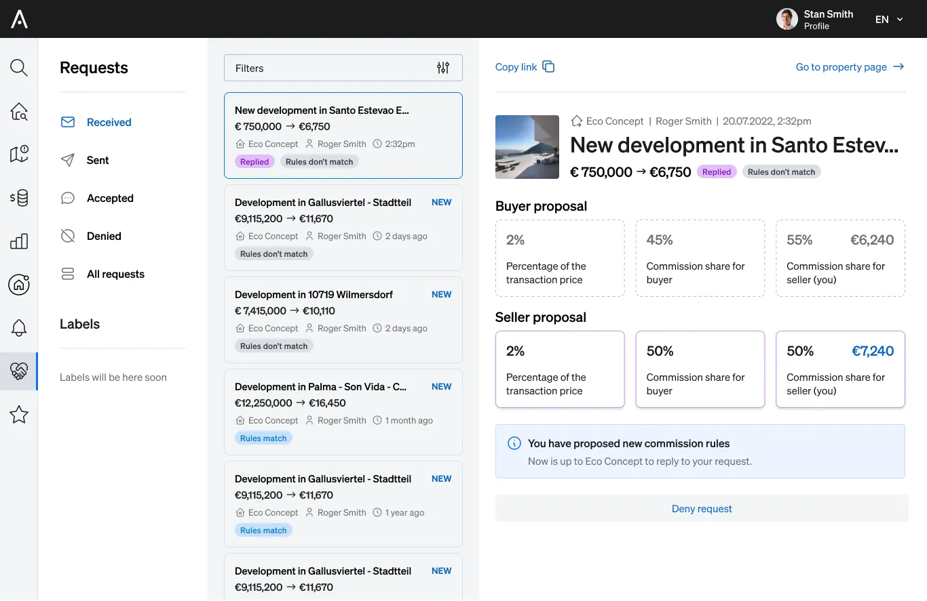
Task: Follow the Go to property page link
Action: coord(841,67)
